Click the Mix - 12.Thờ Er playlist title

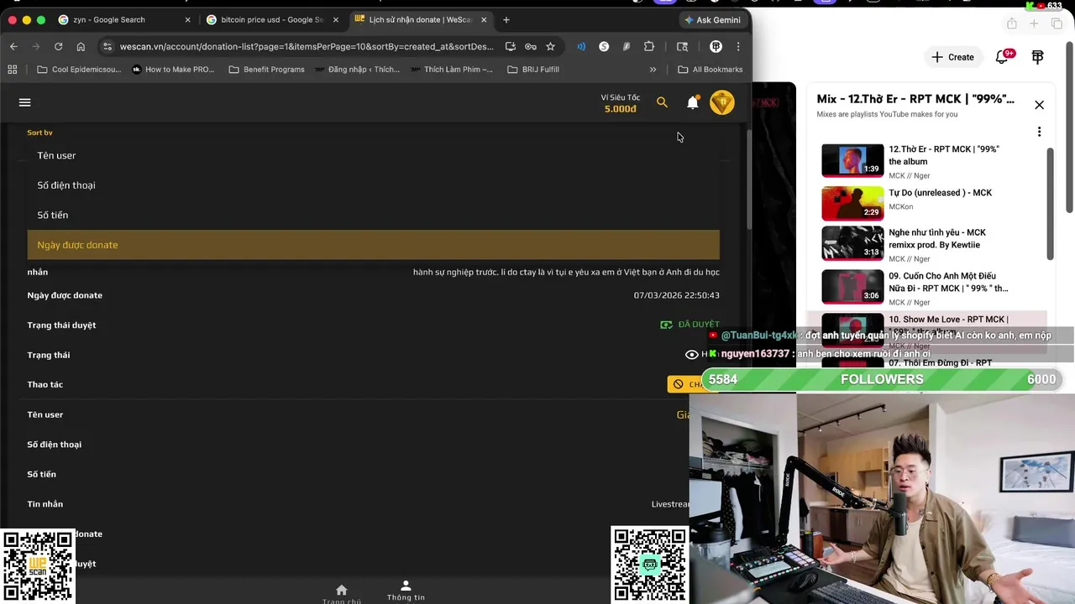pos(915,99)
